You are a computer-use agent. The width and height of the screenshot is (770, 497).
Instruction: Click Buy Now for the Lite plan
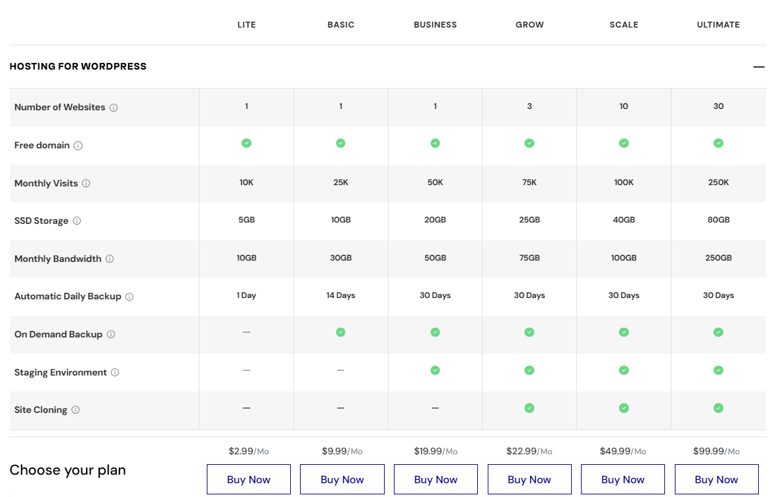(248, 479)
